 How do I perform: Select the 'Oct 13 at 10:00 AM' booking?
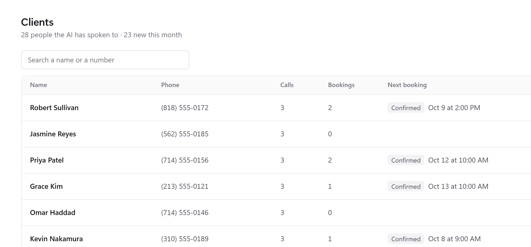[458, 186]
